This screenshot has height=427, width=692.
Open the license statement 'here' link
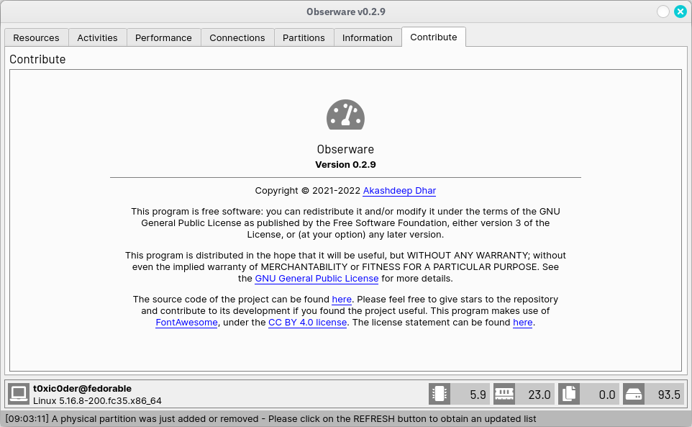coord(522,322)
